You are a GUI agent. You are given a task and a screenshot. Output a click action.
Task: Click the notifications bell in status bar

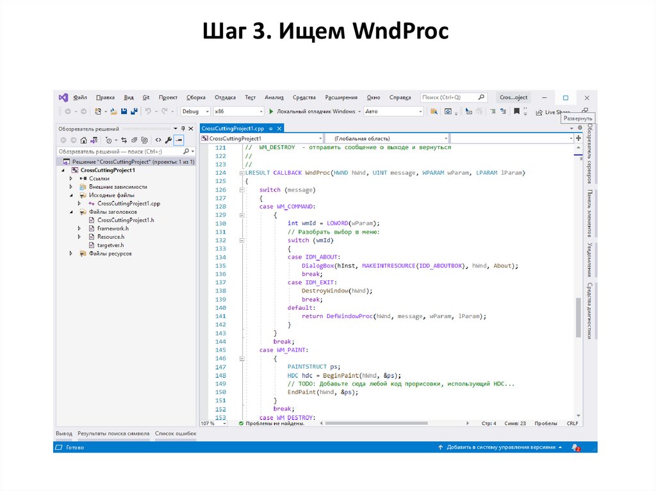click(x=576, y=447)
